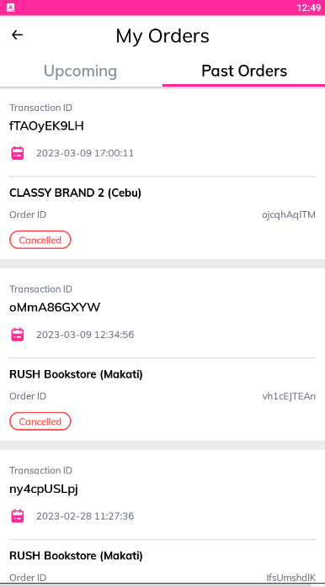Select RUSH Bookstore (Makati) in third order
This screenshot has width=325, height=587.
point(76,556)
